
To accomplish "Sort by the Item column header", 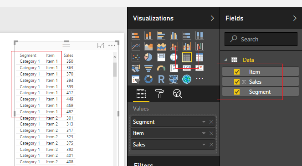I will pos(50,55).
